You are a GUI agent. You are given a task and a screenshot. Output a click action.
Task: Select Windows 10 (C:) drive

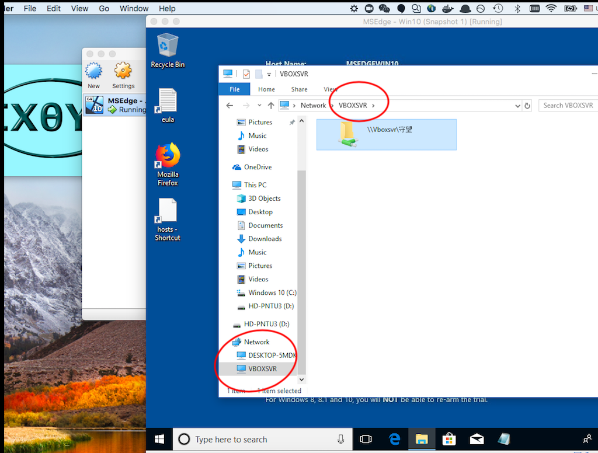click(x=266, y=292)
